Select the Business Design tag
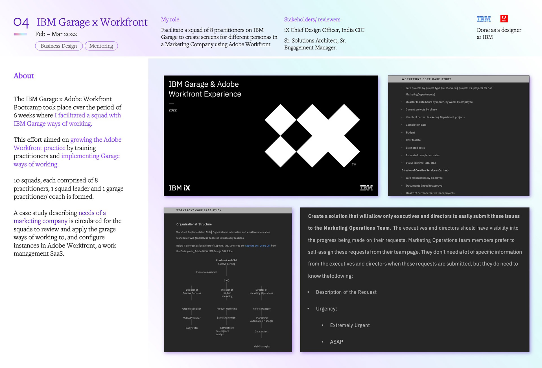Viewport: 542px width, 368px height. tap(59, 46)
